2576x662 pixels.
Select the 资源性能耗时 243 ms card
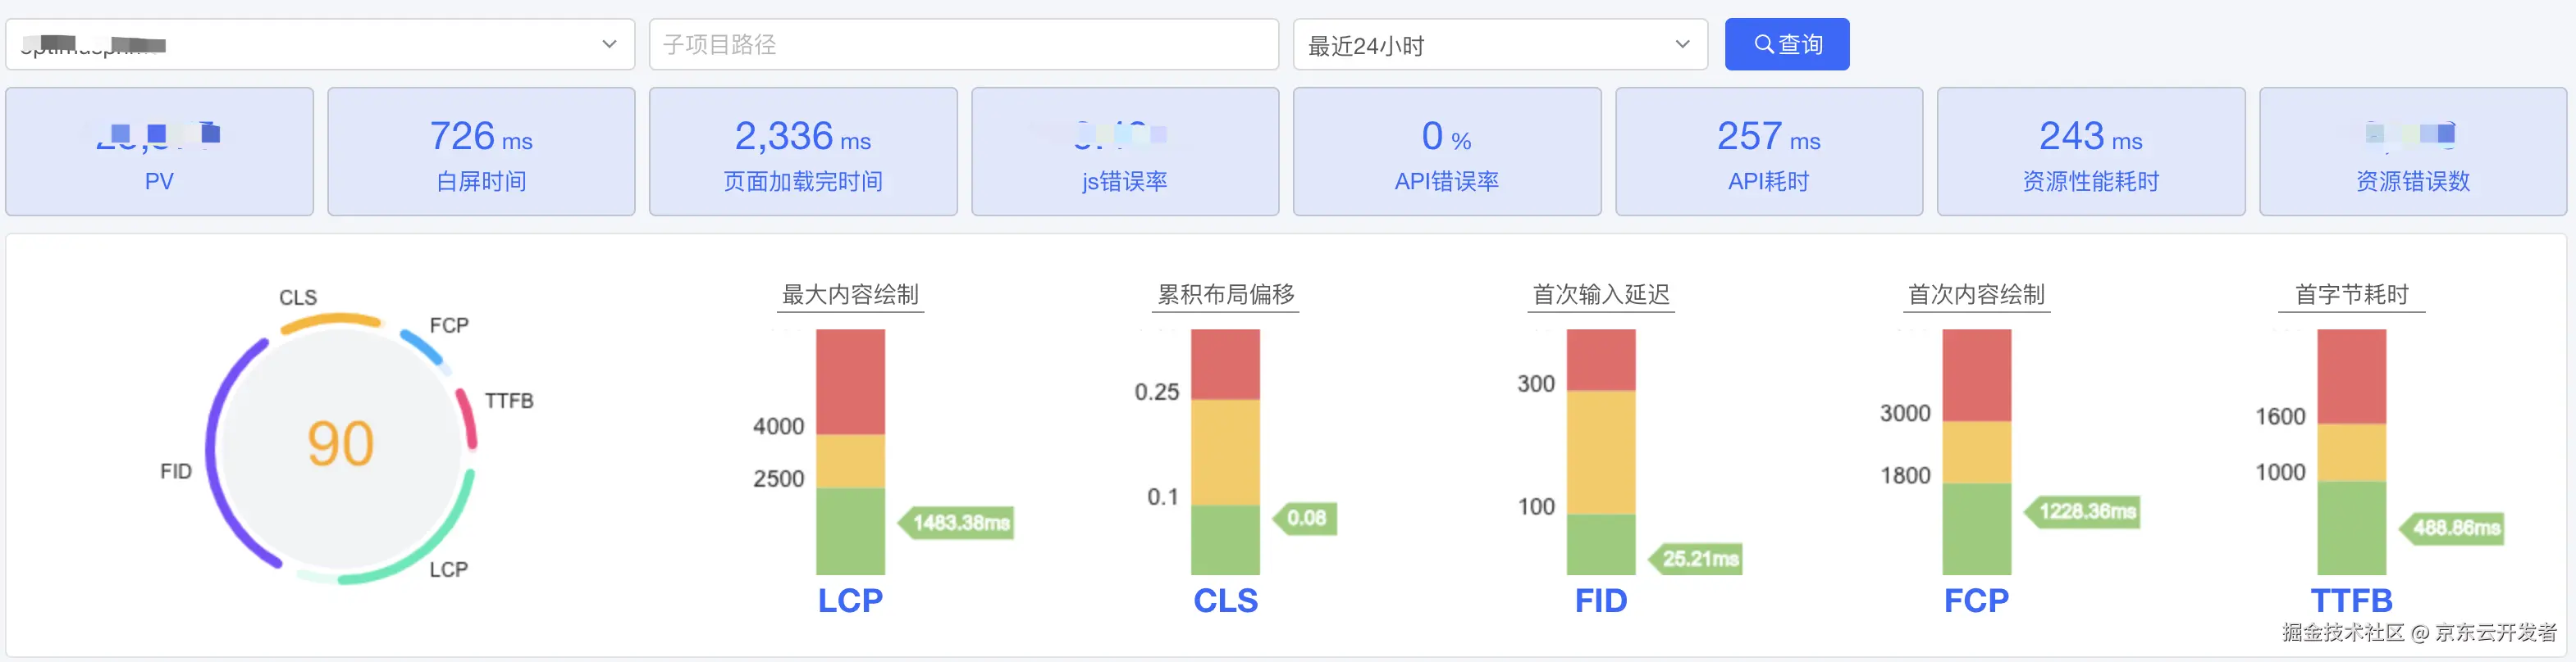click(x=2091, y=152)
